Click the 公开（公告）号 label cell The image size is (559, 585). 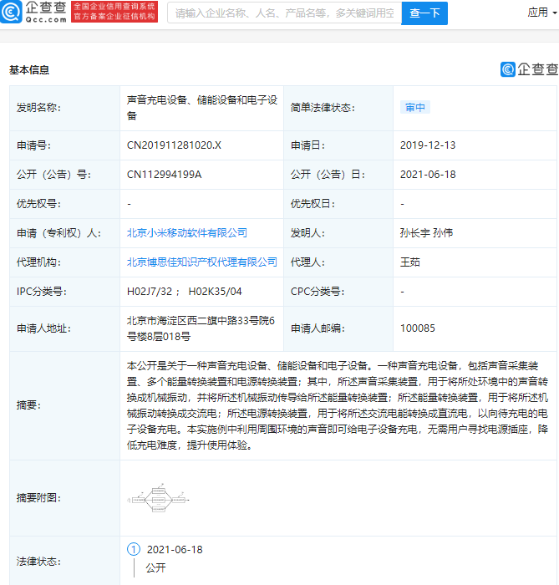coord(64,175)
